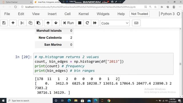The width and height of the screenshot is (183, 103).
Task: Open Cortana circle icon on taskbar
Action: [56, 100]
